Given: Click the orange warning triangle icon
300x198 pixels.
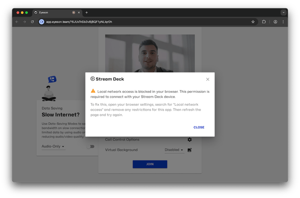Looking at the screenshot, I should click(93, 91).
